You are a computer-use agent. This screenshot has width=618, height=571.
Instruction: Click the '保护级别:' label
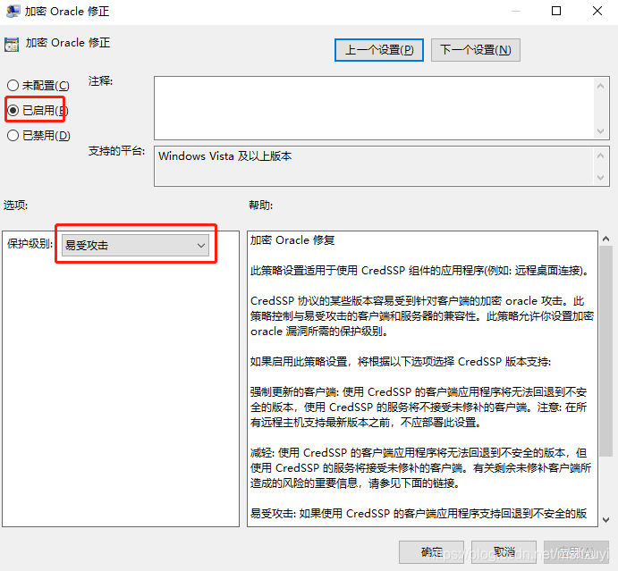pos(30,244)
